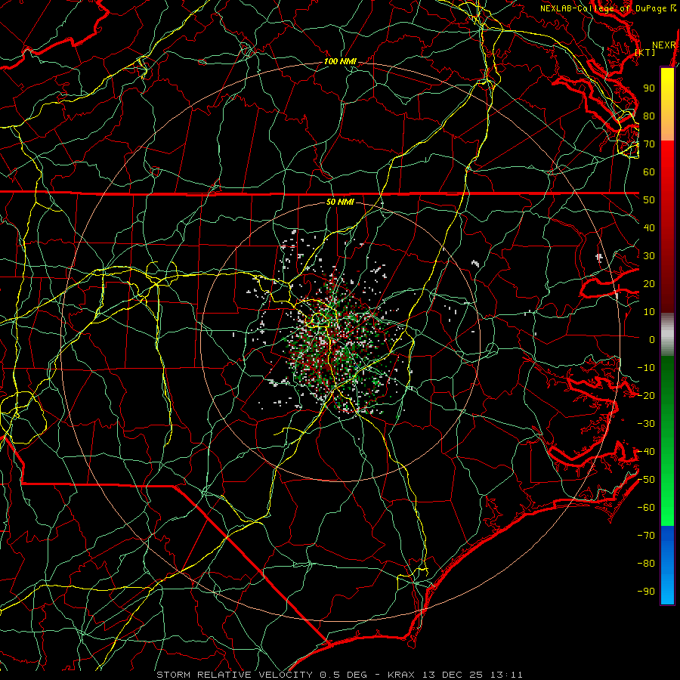
Task: Click the 30 value on velocity scale
Action: click(x=649, y=256)
